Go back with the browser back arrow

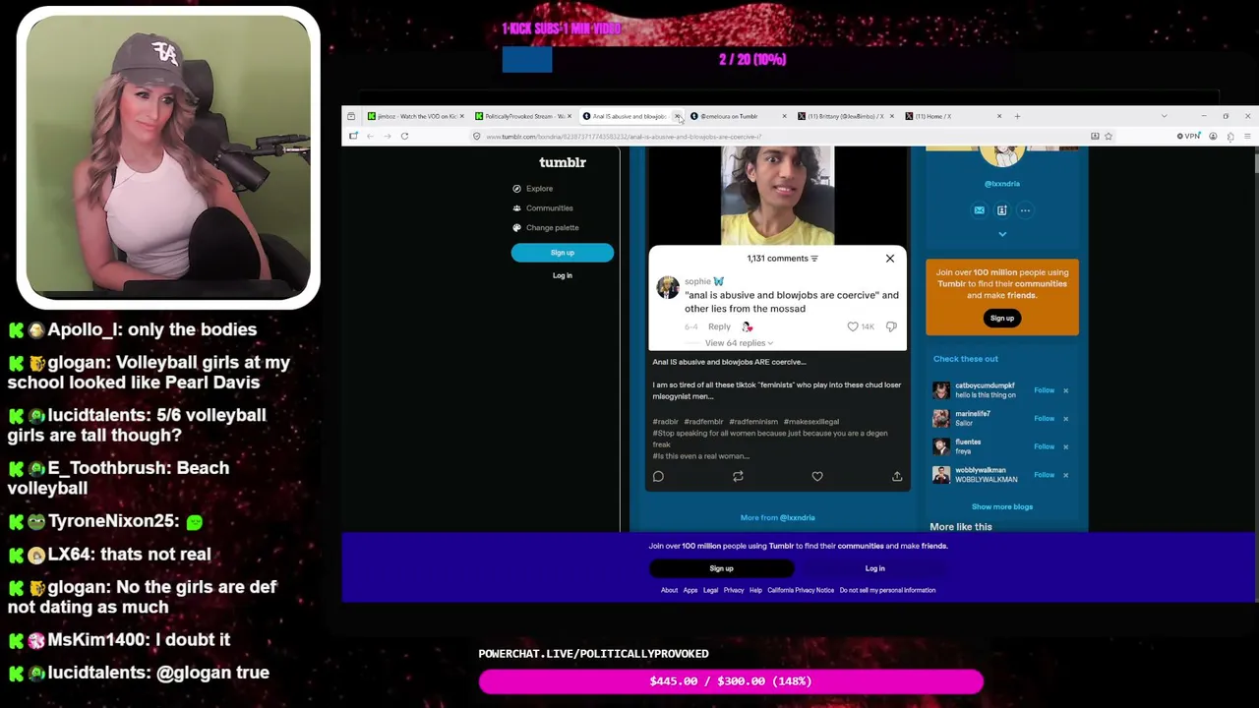coord(371,137)
